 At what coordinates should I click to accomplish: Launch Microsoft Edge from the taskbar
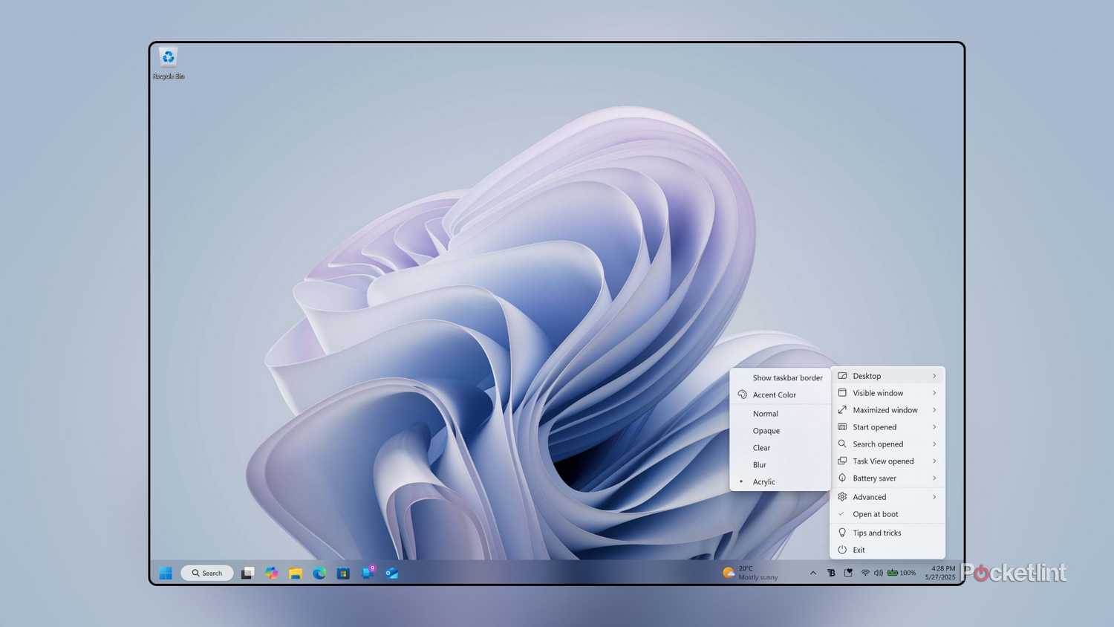click(319, 573)
